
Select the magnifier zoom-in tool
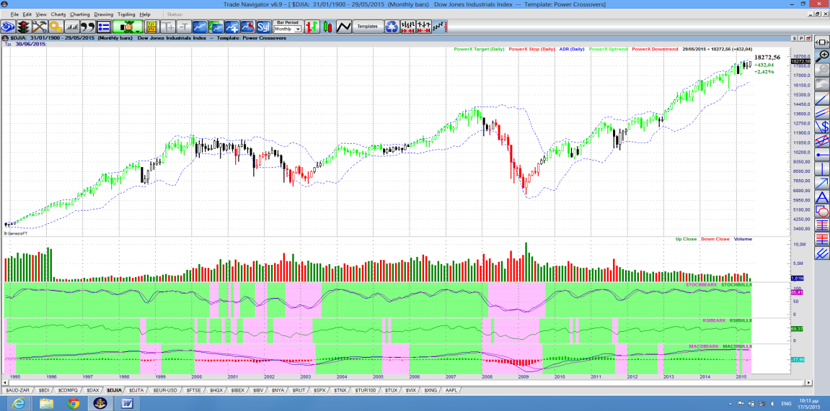(x=822, y=55)
